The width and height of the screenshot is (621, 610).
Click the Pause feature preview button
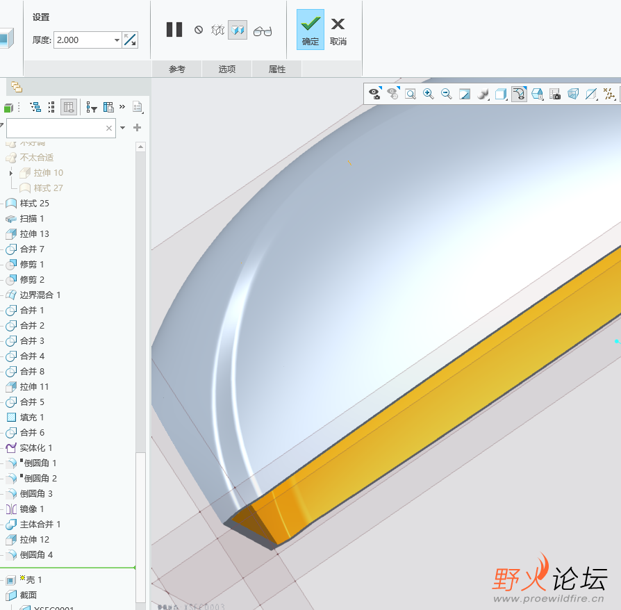(x=174, y=30)
